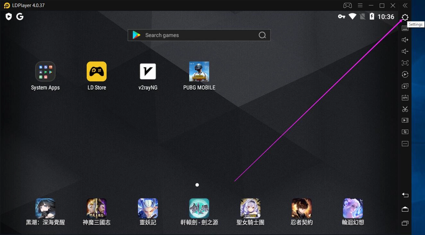The height and width of the screenshot is (235, 425).
Task: Open the hamburger menu in the title bar
Action: [x=360, y=5]
